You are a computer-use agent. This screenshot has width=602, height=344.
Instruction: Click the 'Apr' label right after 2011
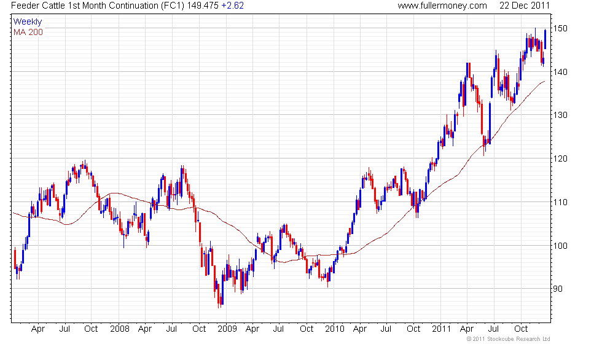point(467,329)
